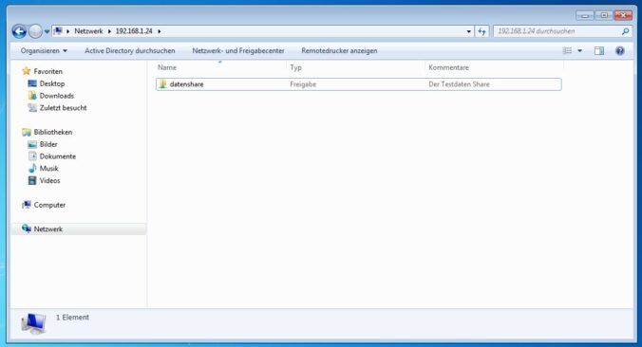Screen dimensions: 642x347
Task: Click the Favoriten star icon
Action: [x=27, y=71]
